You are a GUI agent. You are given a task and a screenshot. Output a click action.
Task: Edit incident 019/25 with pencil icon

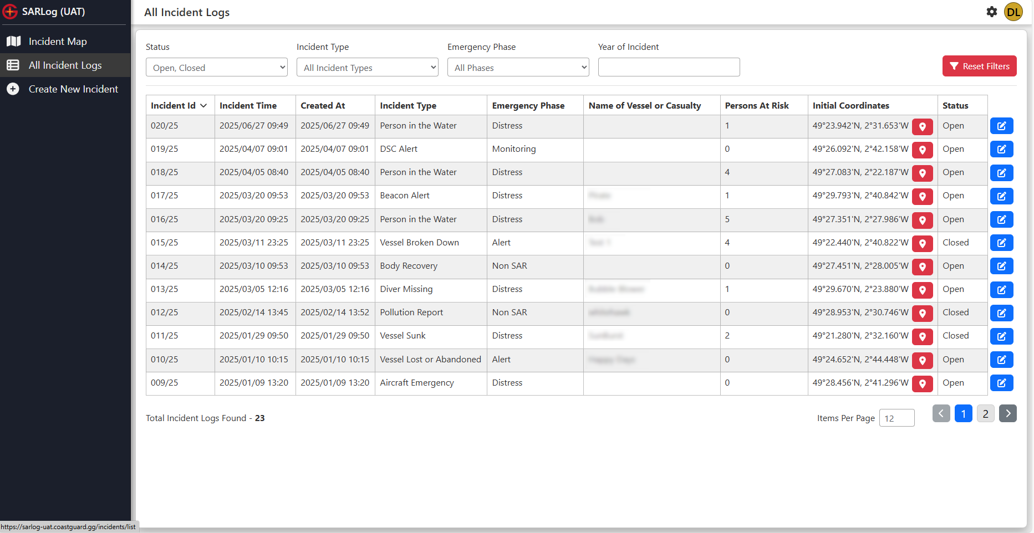click(x=1001, y=150)
